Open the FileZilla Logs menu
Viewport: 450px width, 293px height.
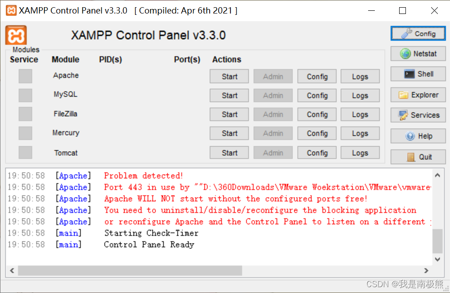[x=360, y=114]
